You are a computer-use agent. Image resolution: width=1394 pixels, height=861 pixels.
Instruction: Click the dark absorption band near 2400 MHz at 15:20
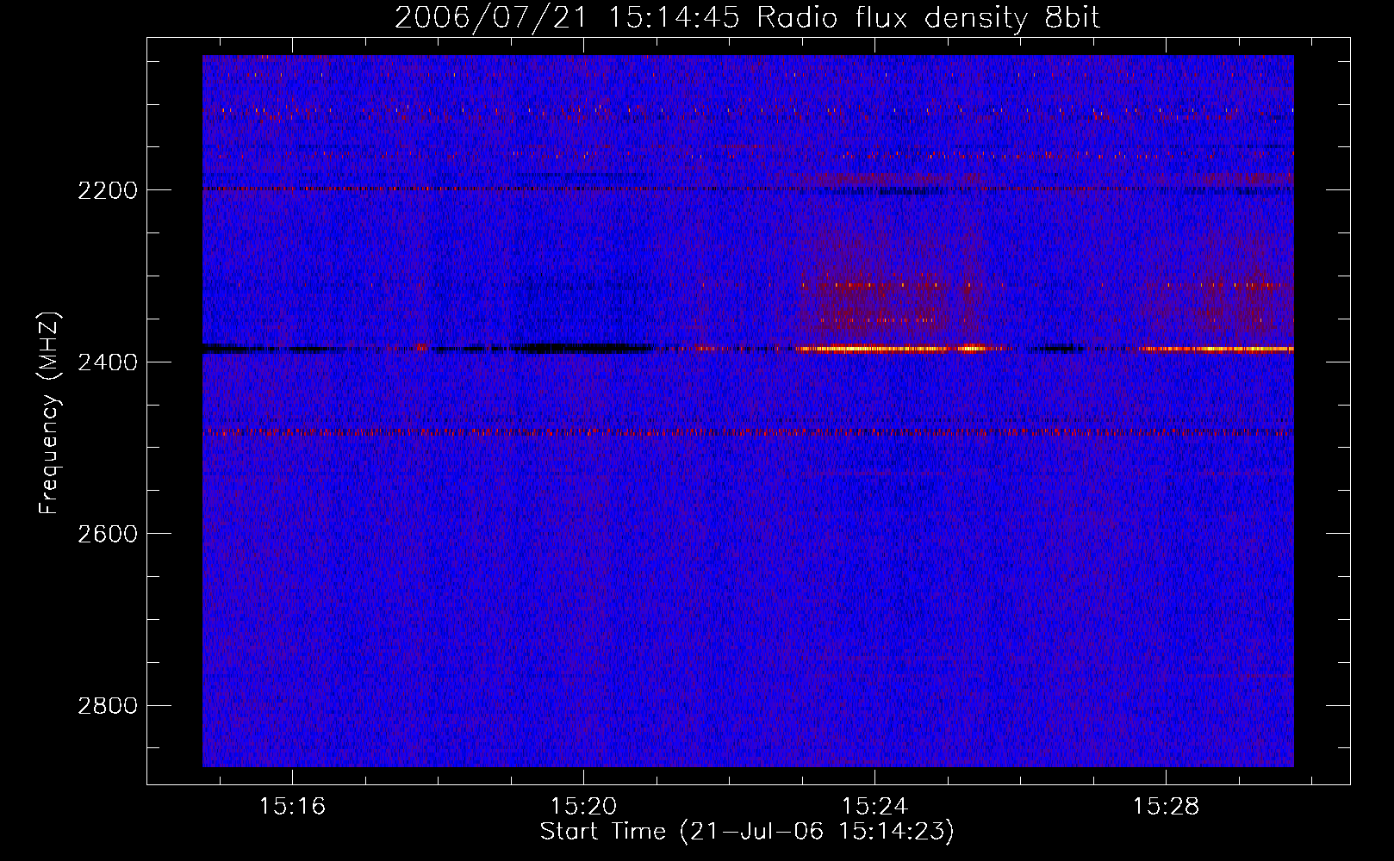pos(582,349)
